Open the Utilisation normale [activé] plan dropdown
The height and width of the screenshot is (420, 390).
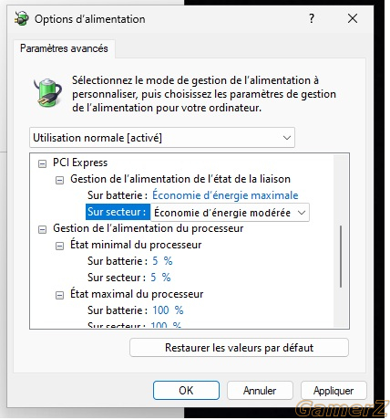click(162, 138)
